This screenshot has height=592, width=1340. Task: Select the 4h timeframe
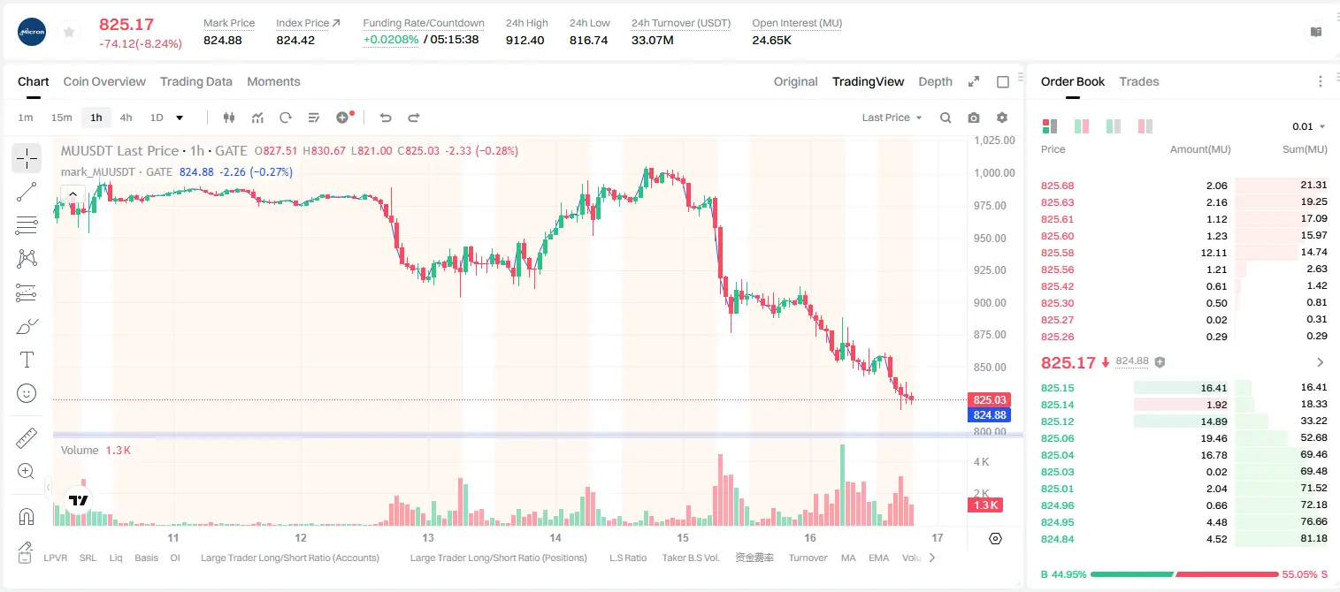(x=126, y=118)
